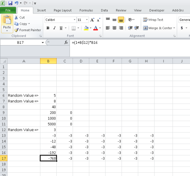Toggle Bold formatting
Viewport: 190px width, 176px height.
click(x=48, y=28)
